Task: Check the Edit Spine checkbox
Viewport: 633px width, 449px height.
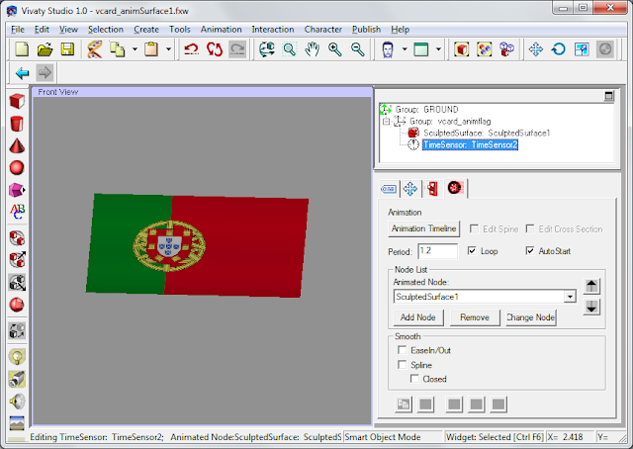Action: [x=474, y=228]
